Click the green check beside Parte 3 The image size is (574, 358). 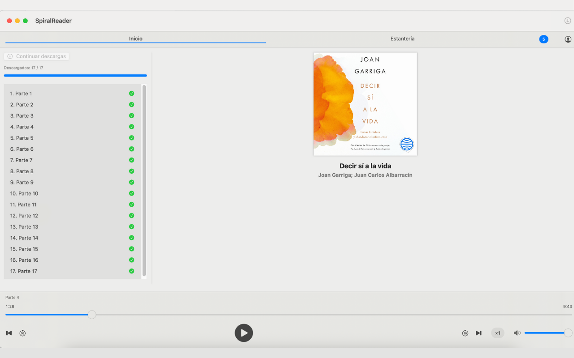tap(131, 116)
